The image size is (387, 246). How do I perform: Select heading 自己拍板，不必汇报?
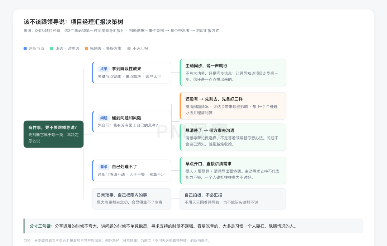coord(204,195)
